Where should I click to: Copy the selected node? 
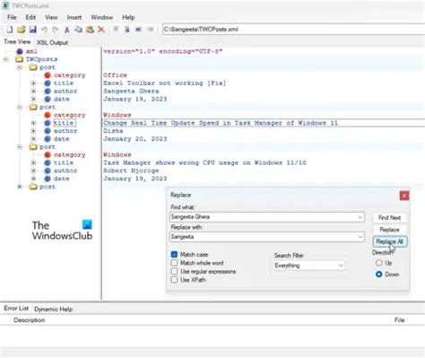[x=78, y=30]
